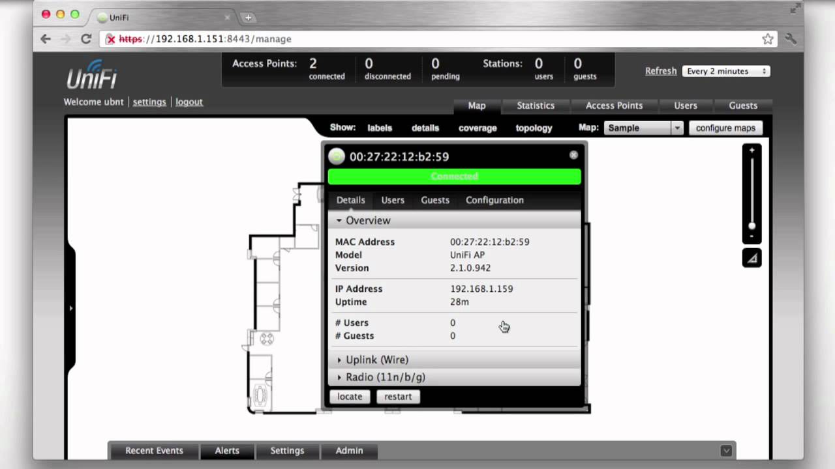Click the map zoom-out minus
Screen dimensions: 835x469
click(x=751, y=236)
